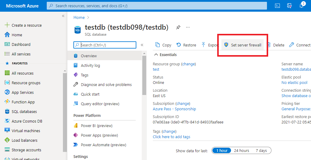Click the SQL databases icon in sidebar
The width and height of the screenshot is (311, 160).
point(7,111)
